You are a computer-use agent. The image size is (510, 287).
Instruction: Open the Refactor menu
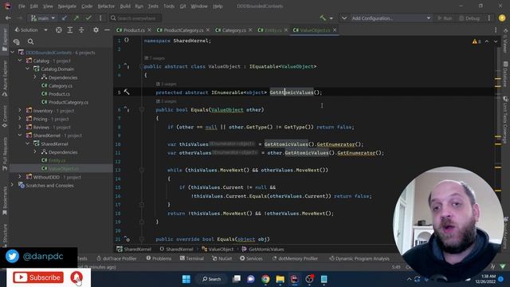[106, 6]
